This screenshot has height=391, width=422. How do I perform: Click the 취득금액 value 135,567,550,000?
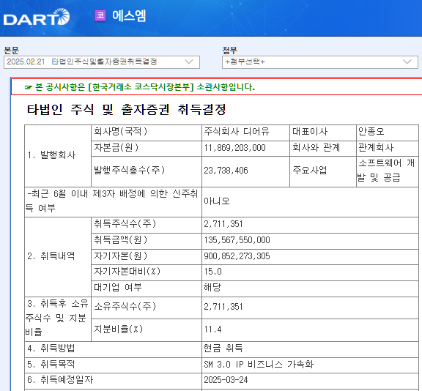[x=310, y=241]
